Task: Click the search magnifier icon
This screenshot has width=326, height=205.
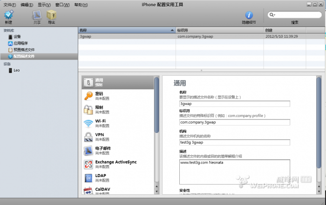Action: tap(272, 15)
